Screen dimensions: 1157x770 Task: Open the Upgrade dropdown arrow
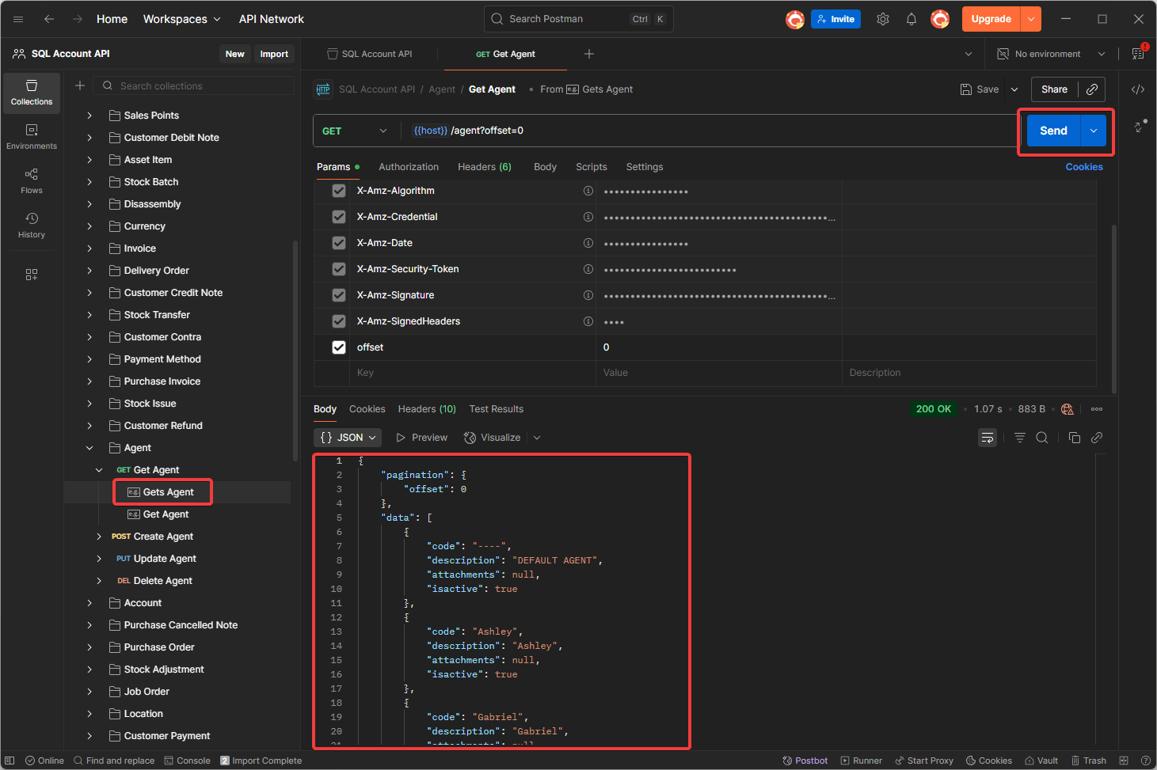(1031, 19)
